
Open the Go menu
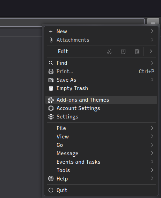point(101,145)
